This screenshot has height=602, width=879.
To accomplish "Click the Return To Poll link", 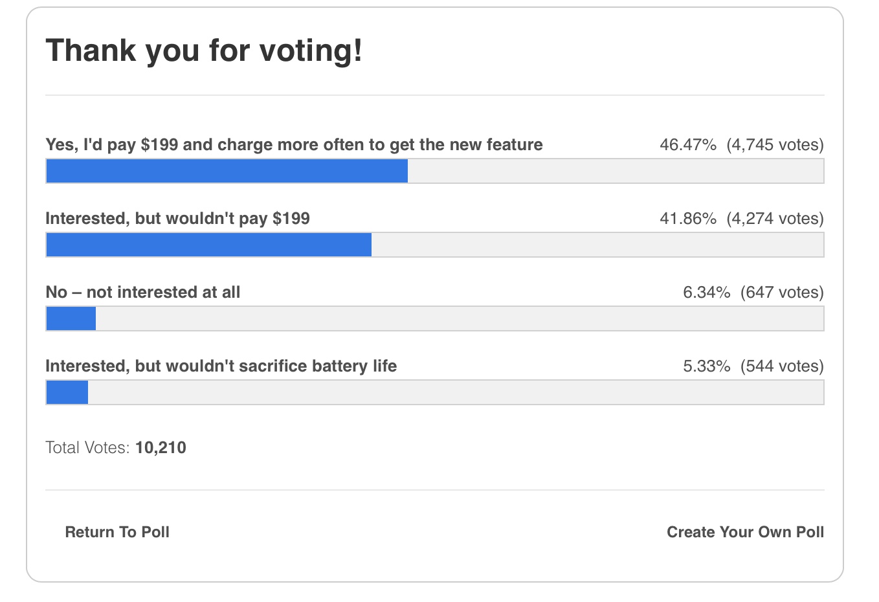I will pos(117,532).
